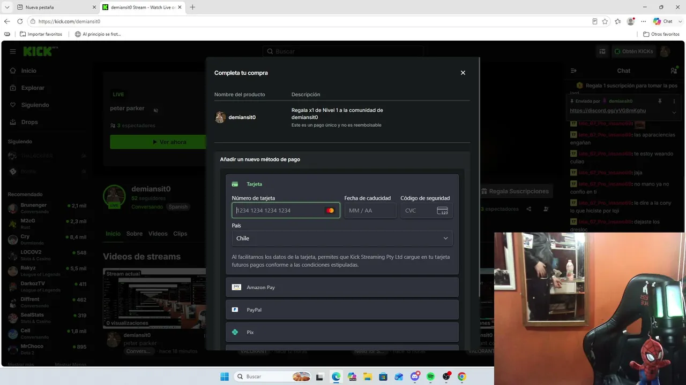Viewport: 686px width, 385px height.
Task: Expand the Amazon Pay payment method
Action: 342,287
